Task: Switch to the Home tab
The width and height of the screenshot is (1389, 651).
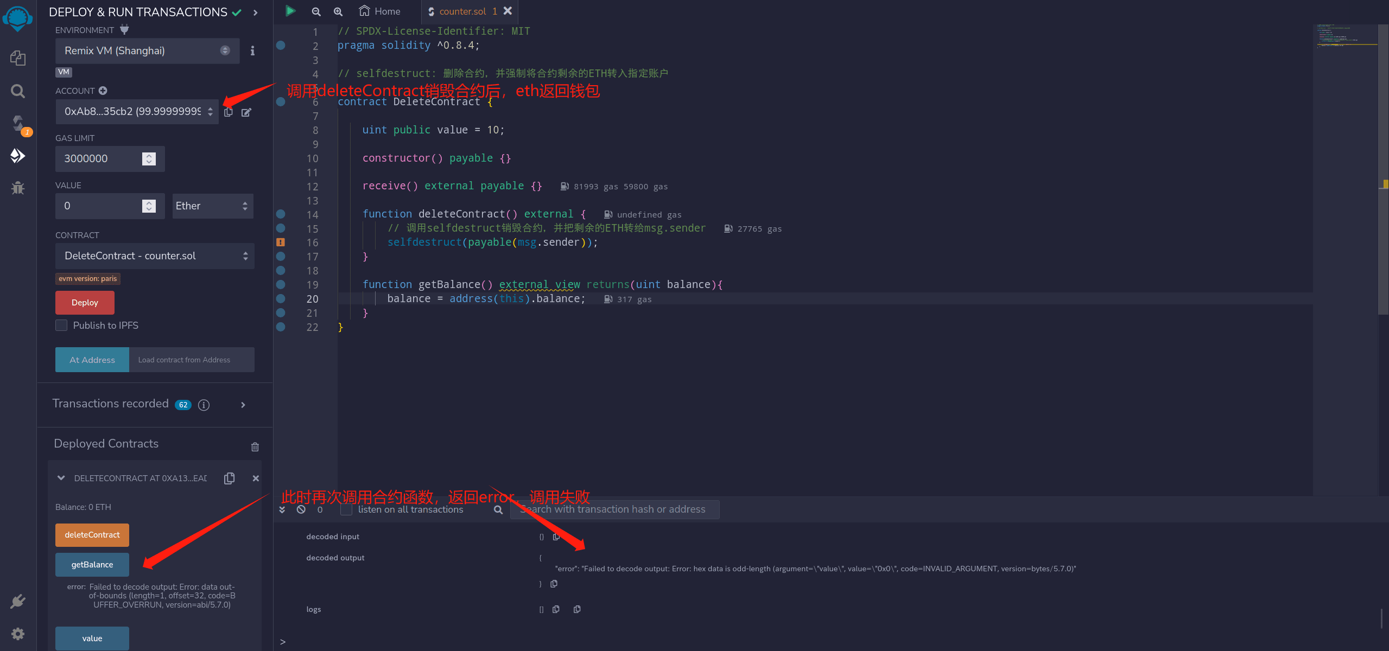Action: pos(380,11)
